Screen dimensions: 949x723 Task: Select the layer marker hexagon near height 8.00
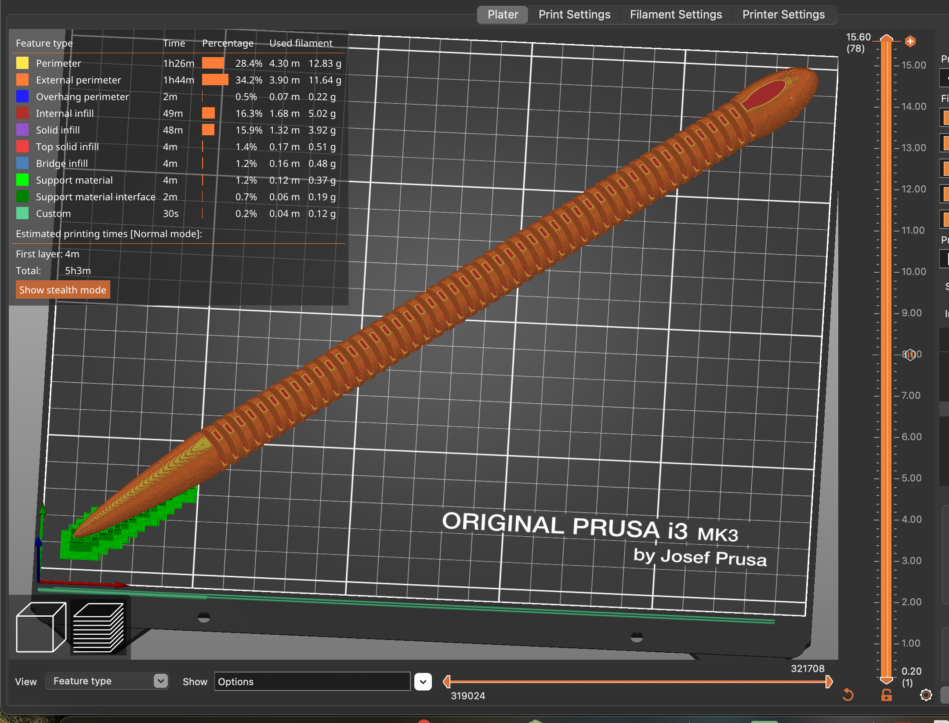pos(910,354)
